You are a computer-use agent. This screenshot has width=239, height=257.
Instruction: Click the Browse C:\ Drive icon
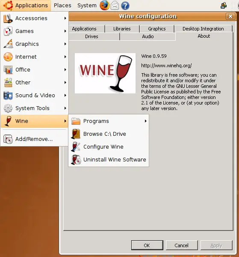[76, 134]
